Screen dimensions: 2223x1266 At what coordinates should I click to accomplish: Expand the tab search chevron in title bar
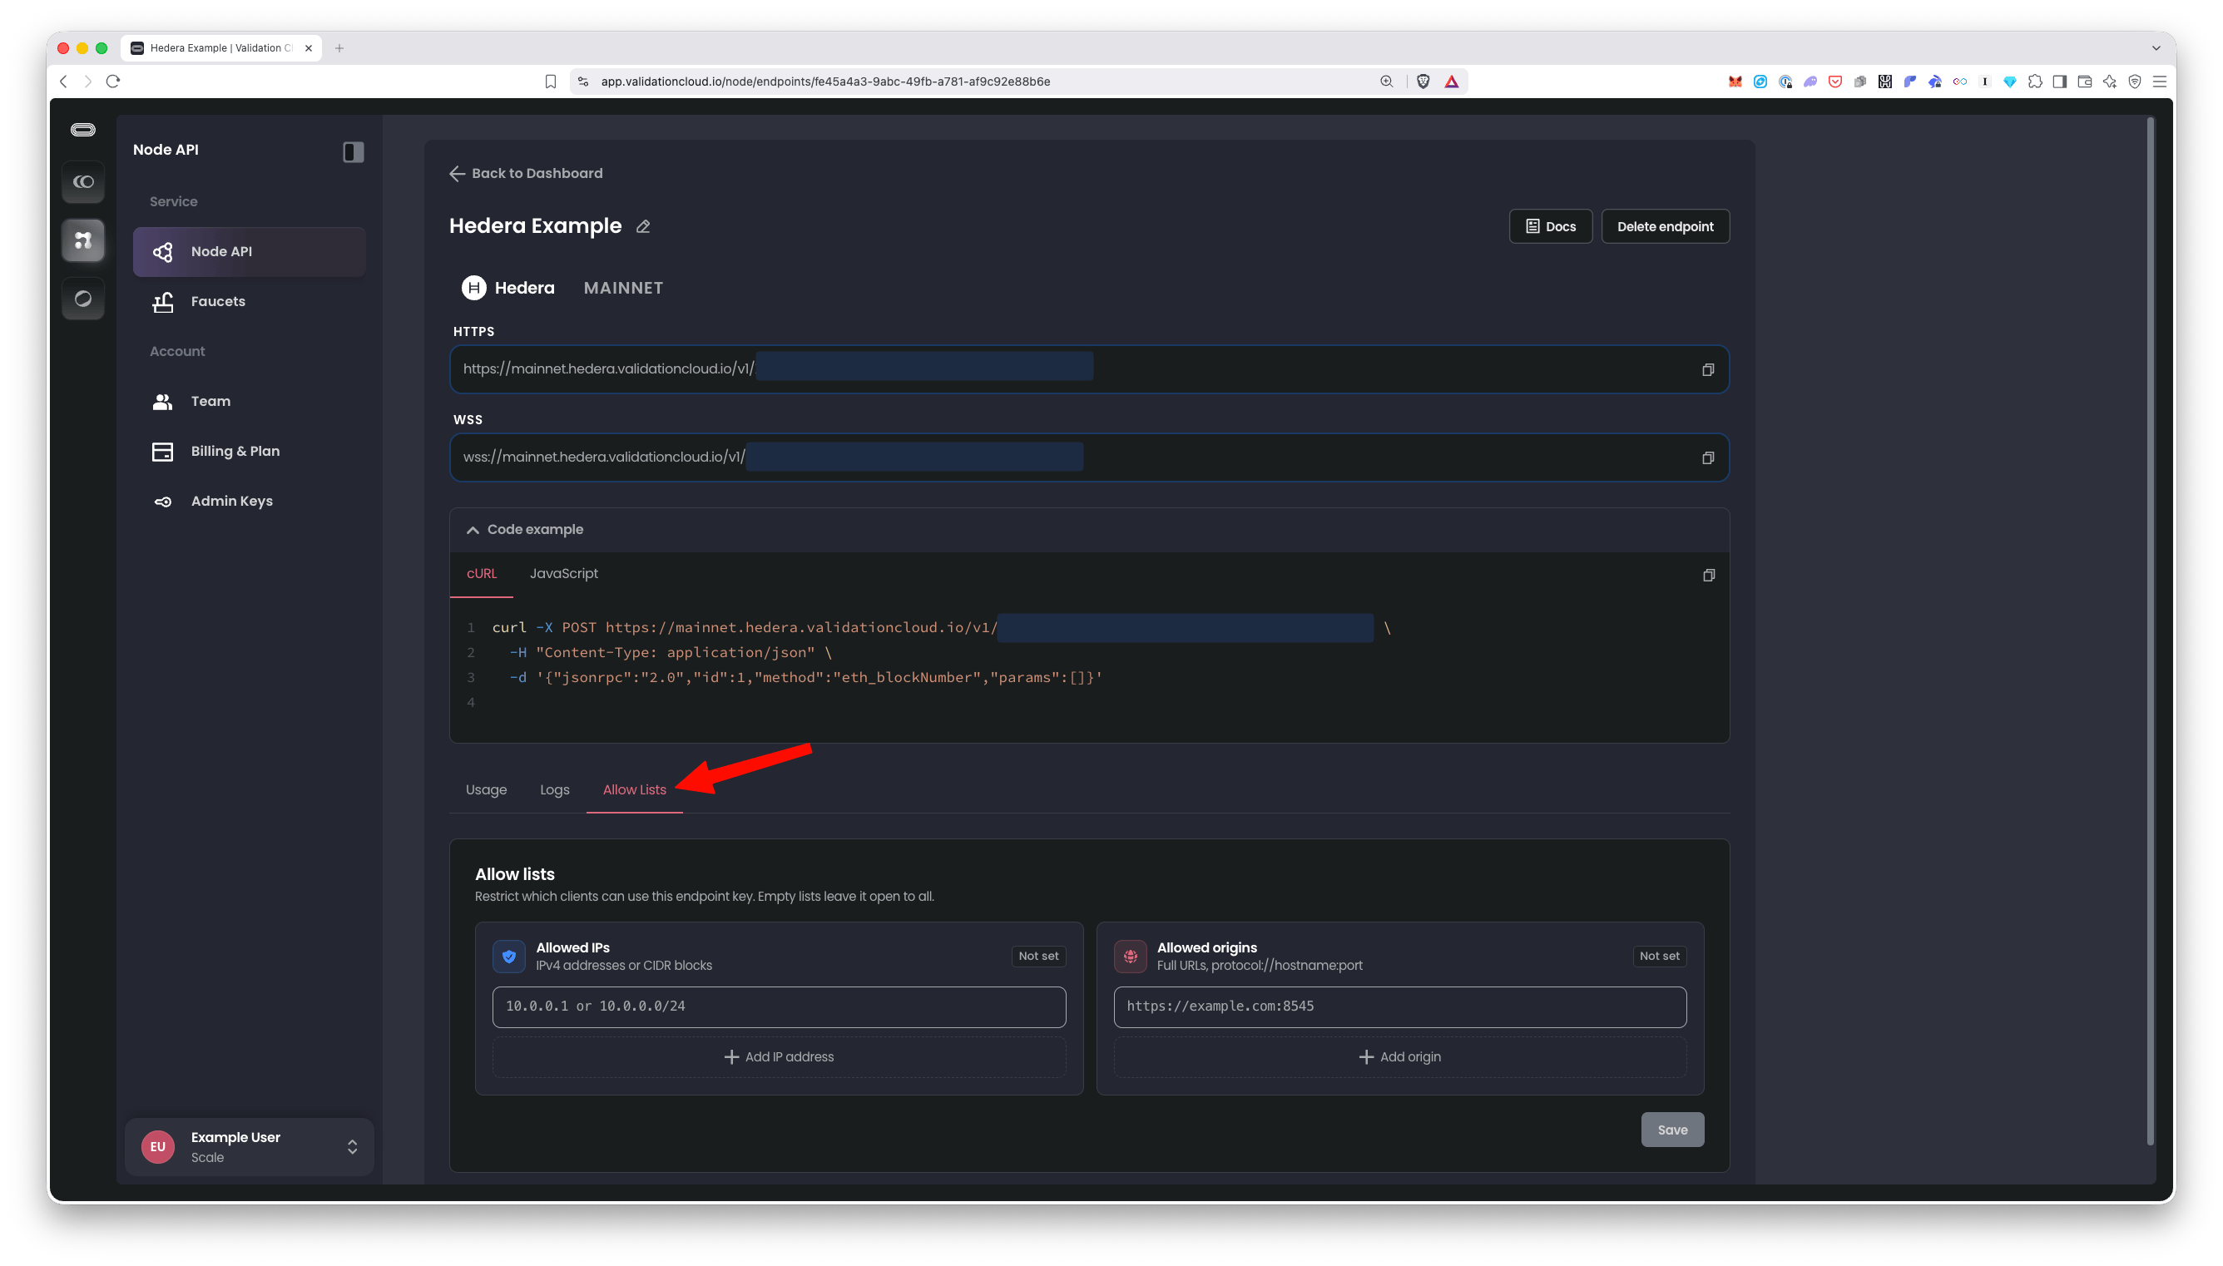click(x=2156, y=47)
